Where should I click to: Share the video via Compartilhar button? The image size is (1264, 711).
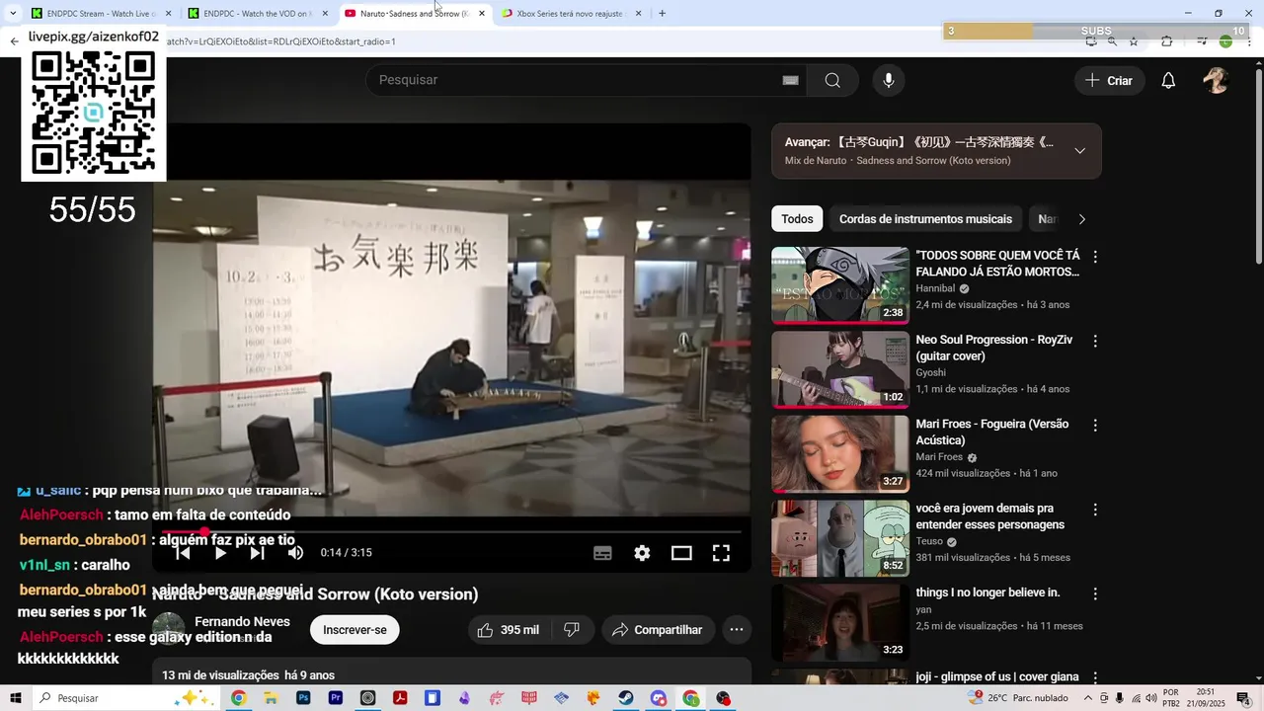click(658, 630)
